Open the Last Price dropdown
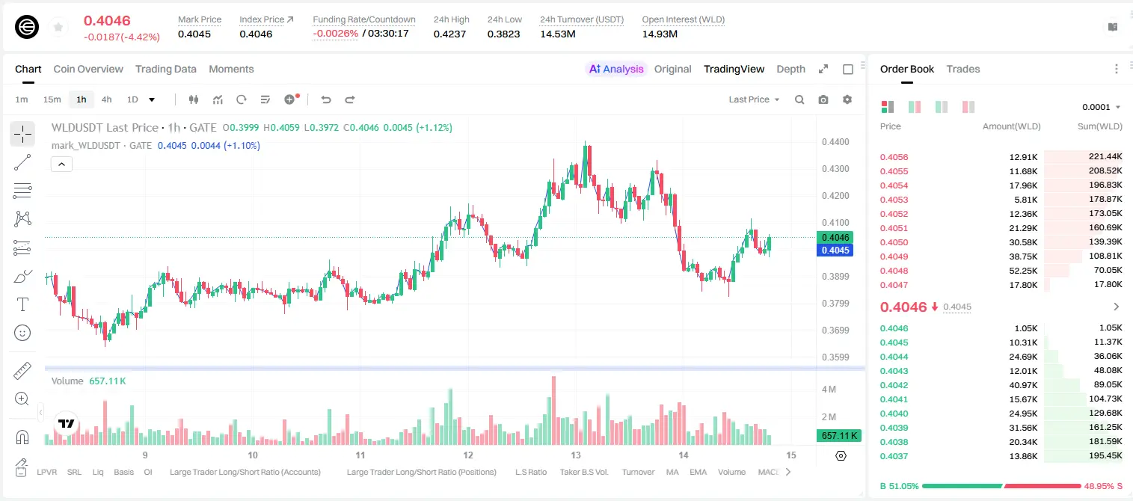This screenshot has width=1133, height=501. [x=754, y=99]
